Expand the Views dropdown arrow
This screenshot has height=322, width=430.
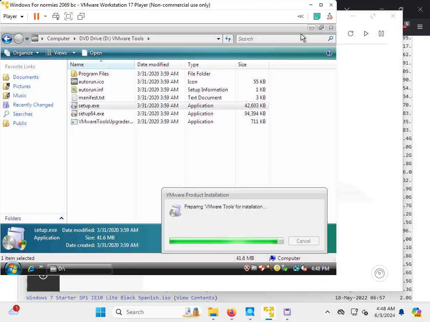tap(74, 53)
